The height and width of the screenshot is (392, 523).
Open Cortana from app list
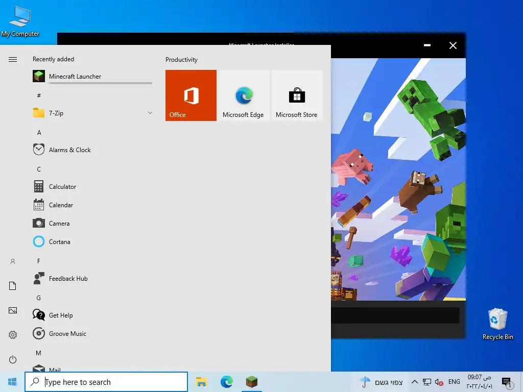click(92, 241)
